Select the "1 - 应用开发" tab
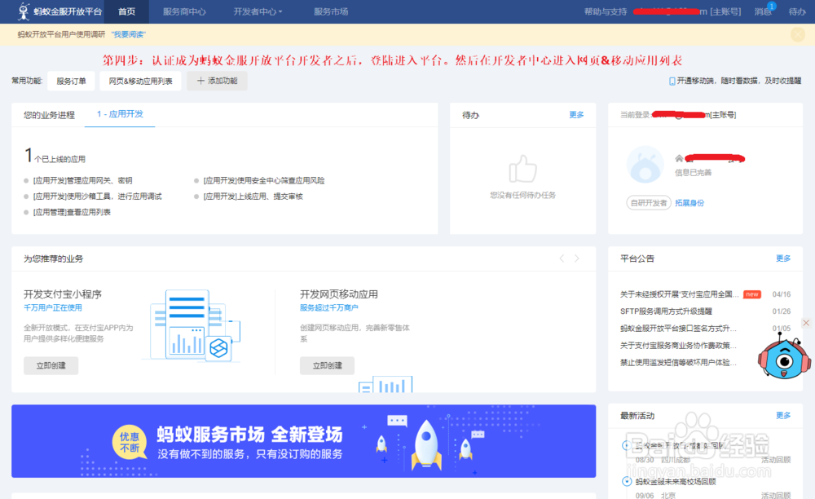This screenshot has width=815, height=499. (120, 114)
